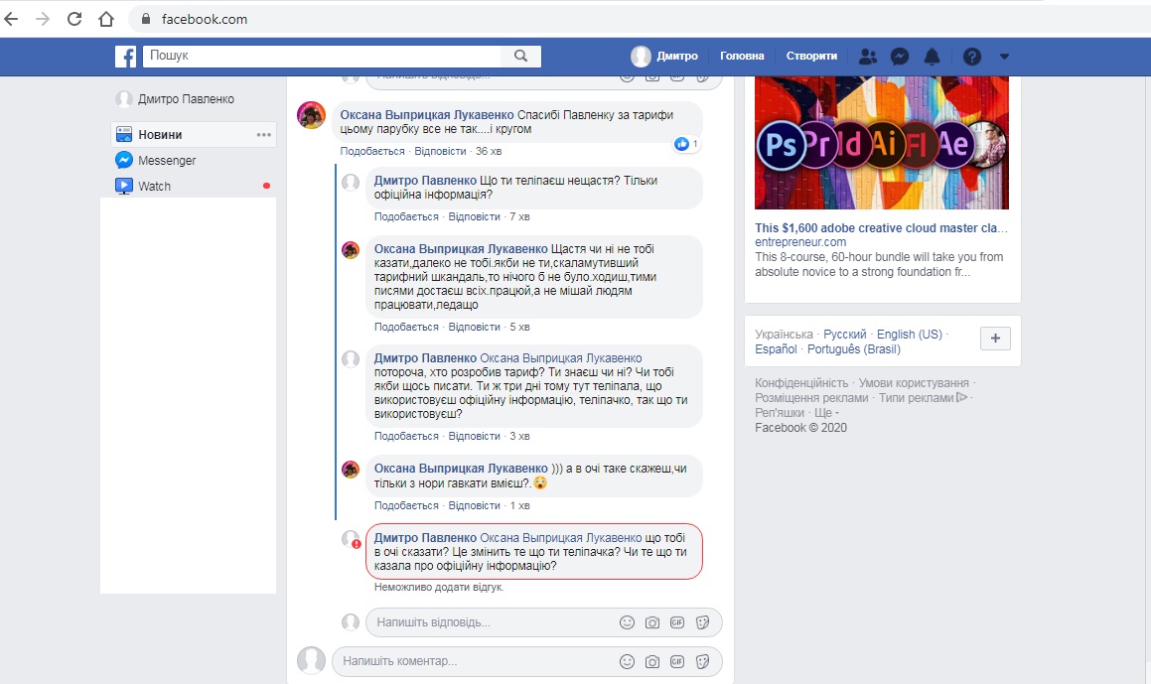Click the like reaction count icon
This screenshot has height=684, width=1151.
[x=682, y=144]
